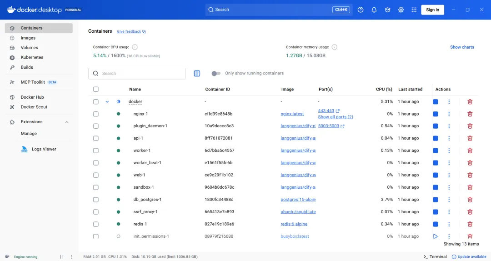This screenshot has height=261, width=491.
Task: Collapse the docker stack row
Action: click(x=107, y=101)
